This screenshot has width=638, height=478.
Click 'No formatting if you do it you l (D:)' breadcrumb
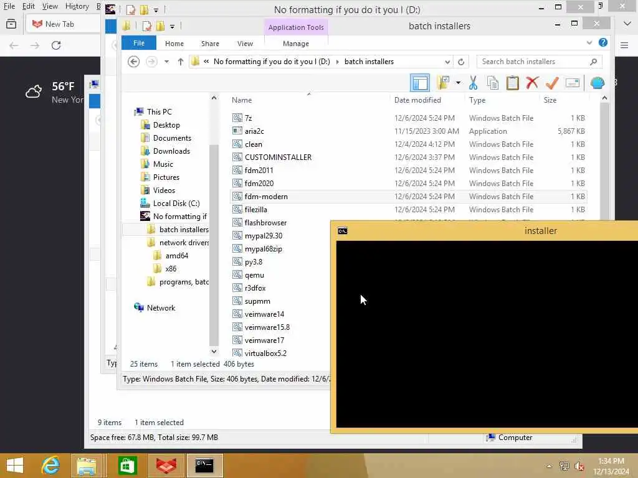272,62
